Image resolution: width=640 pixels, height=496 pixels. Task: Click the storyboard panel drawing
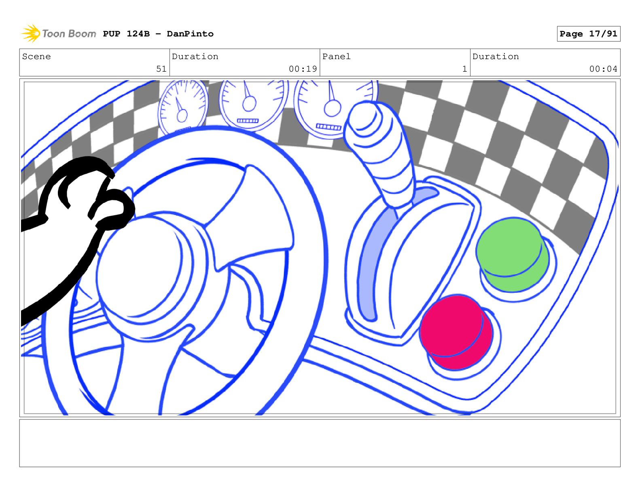click(x=320, y=248)
